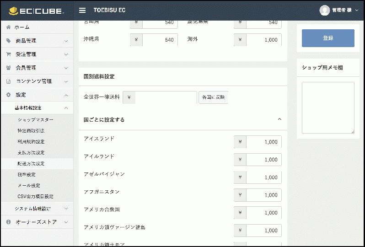Viewport: 365px width, 247px height.
Task: Click the アフガニスタン shipping fee field
Action: (x=264, y=195)
